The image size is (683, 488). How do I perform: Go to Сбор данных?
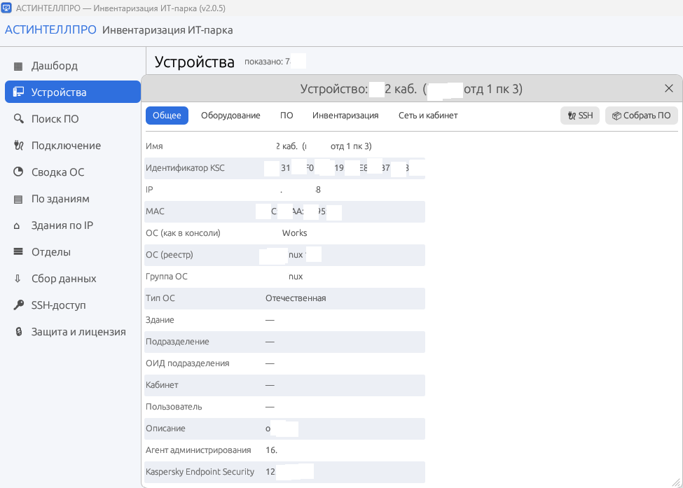pyautogui.click(x=73, y=278)
